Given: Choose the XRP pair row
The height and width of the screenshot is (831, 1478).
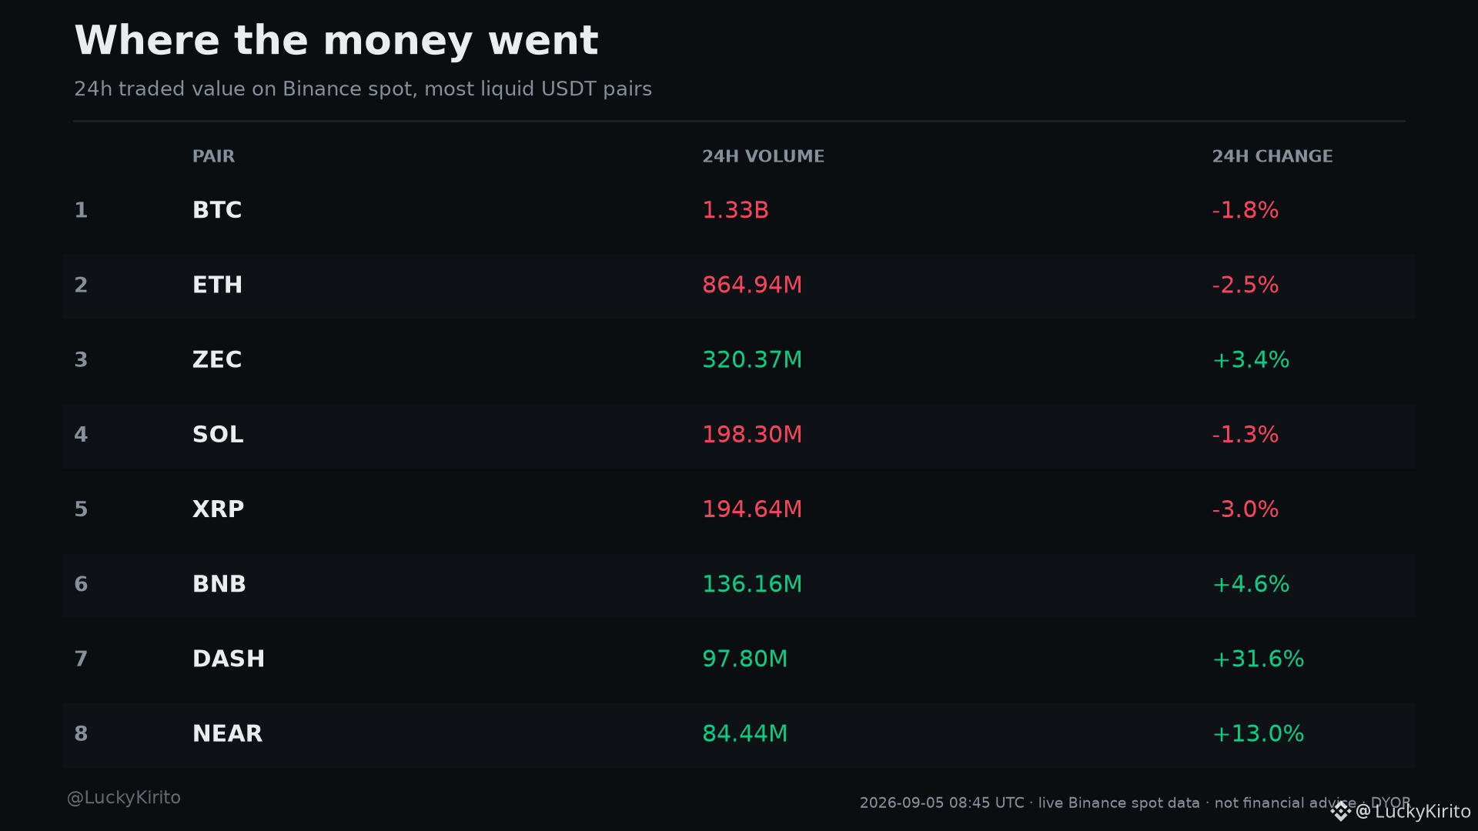Looking at the screenshot, I should (739, 509).
